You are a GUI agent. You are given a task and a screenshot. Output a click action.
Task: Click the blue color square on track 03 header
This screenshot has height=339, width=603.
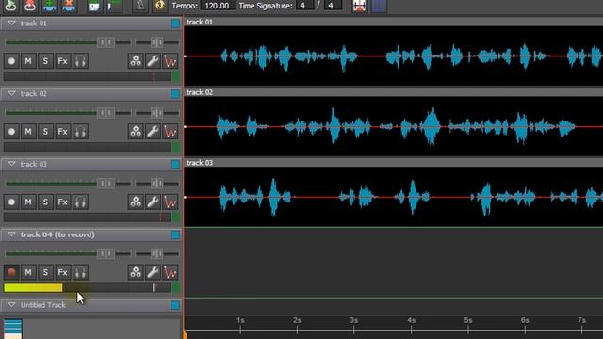175,165
